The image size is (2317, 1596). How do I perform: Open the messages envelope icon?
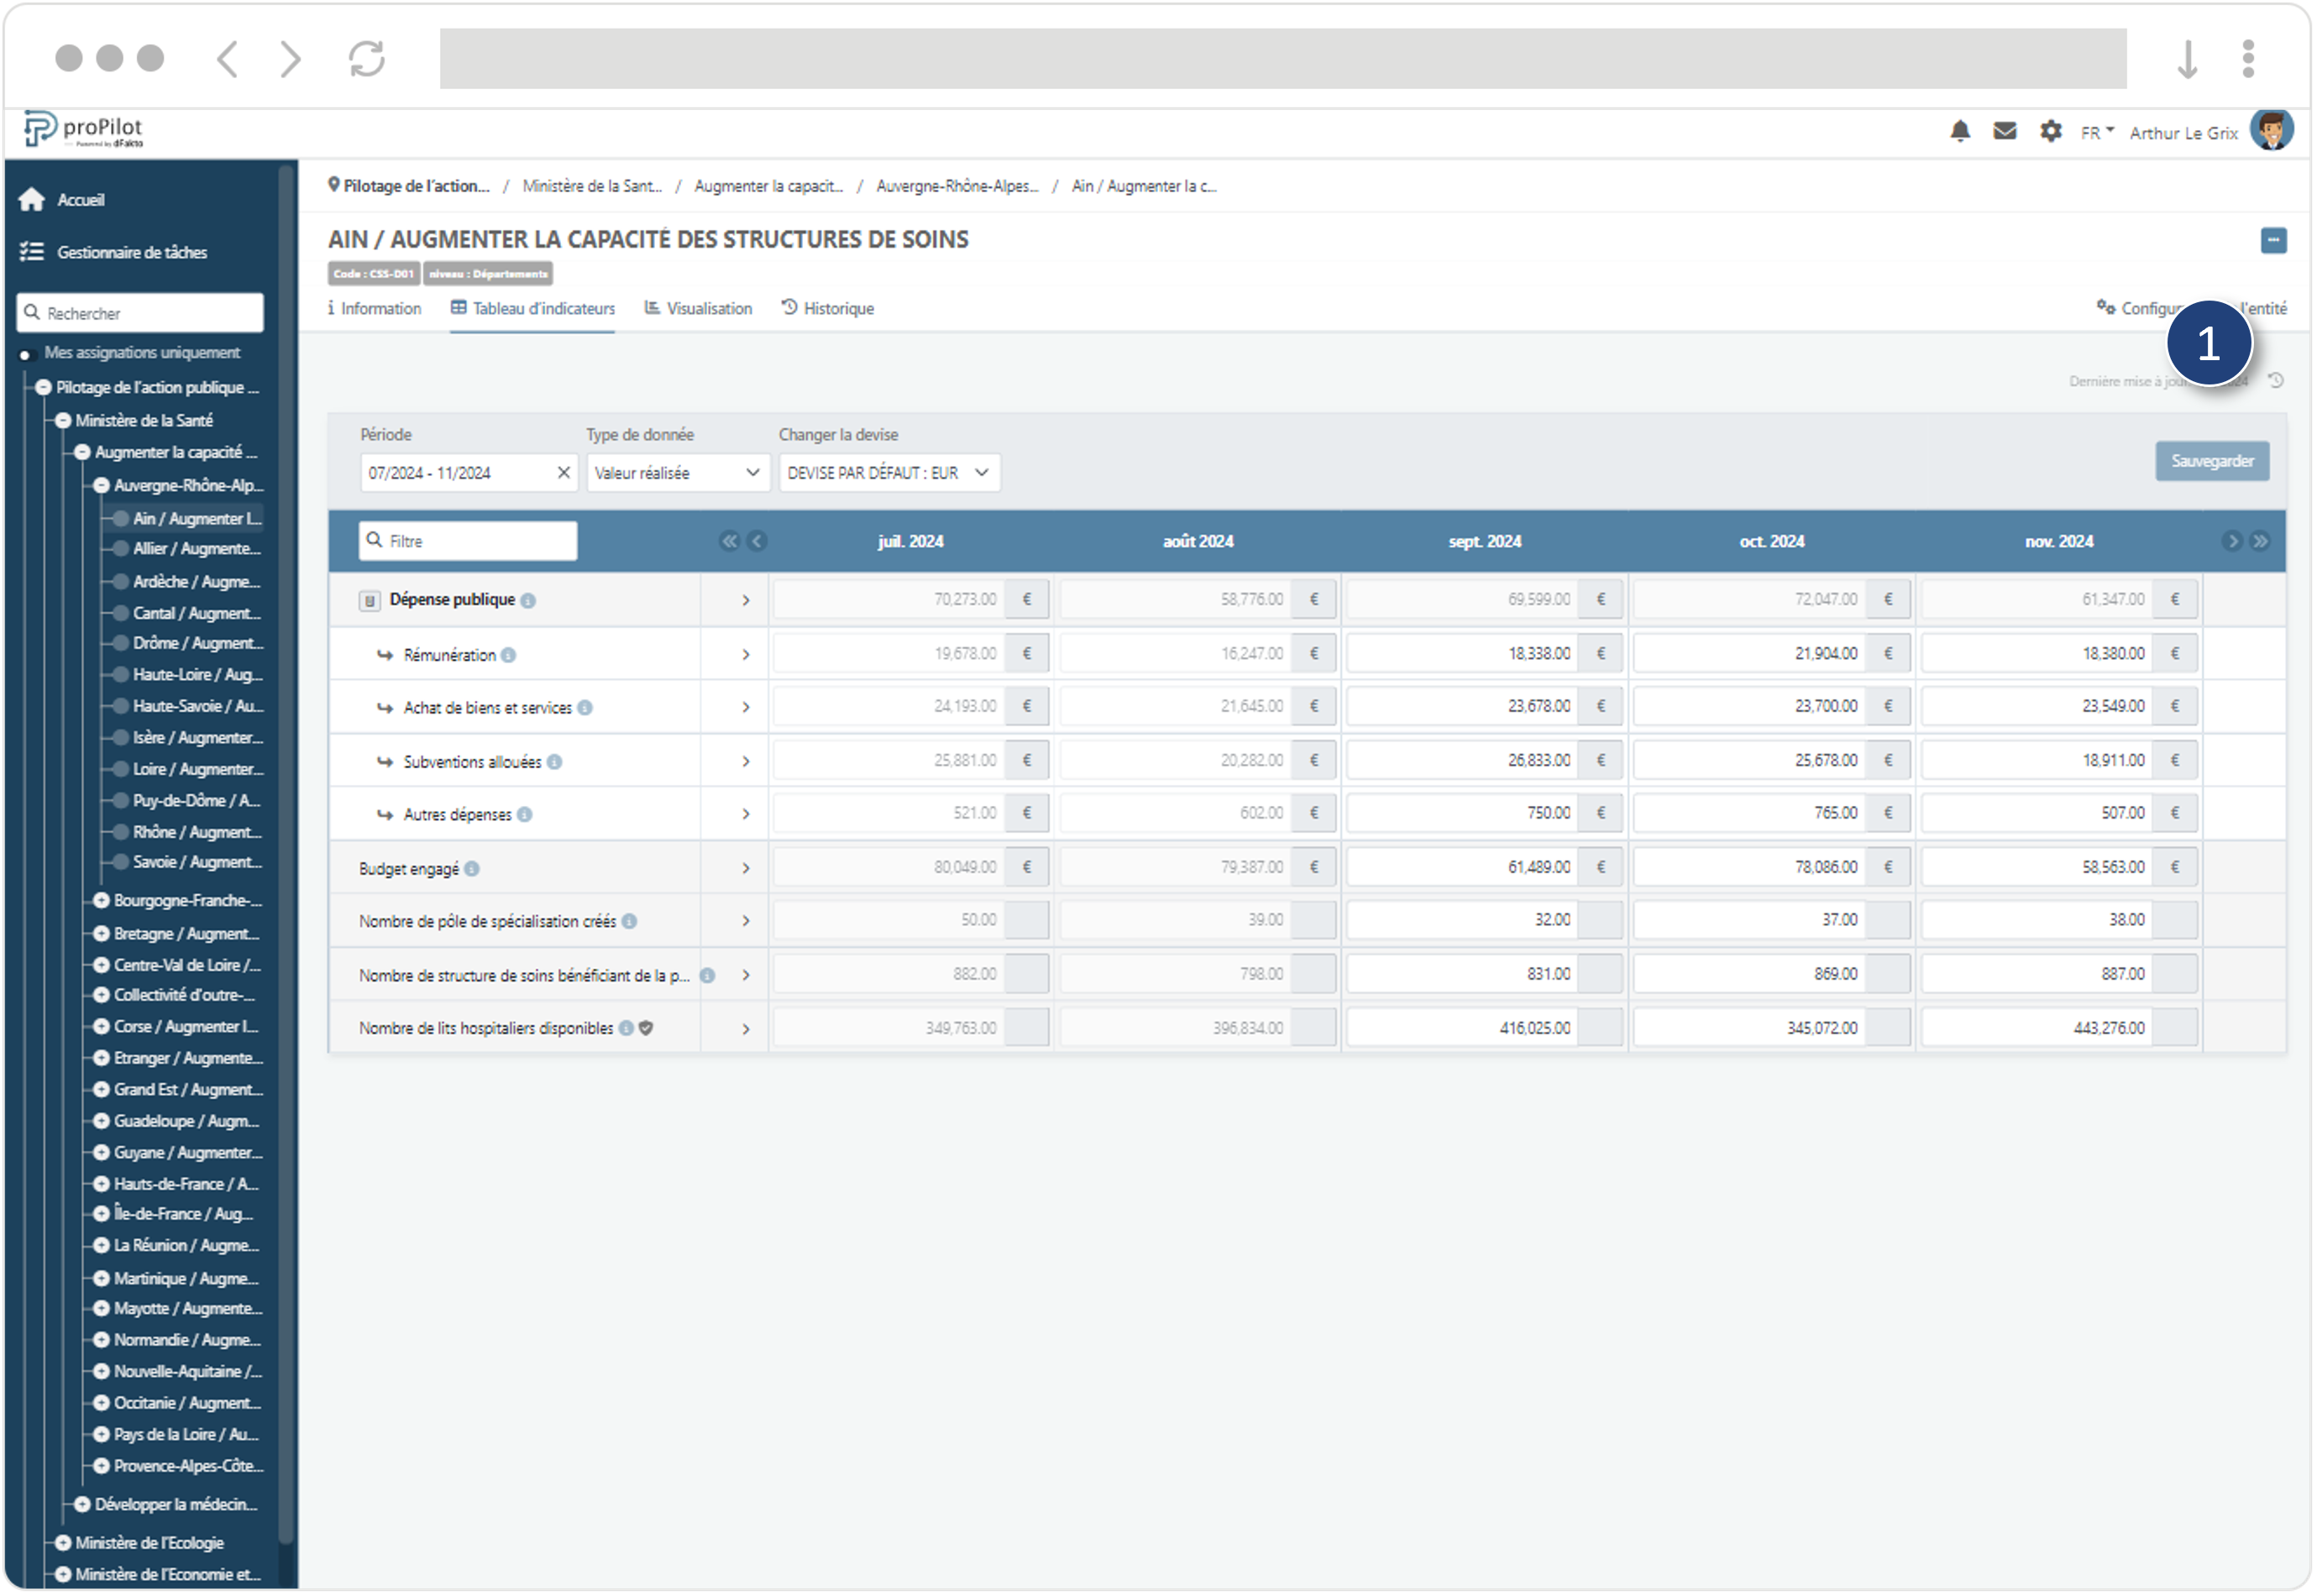[x=2004, y=131]
